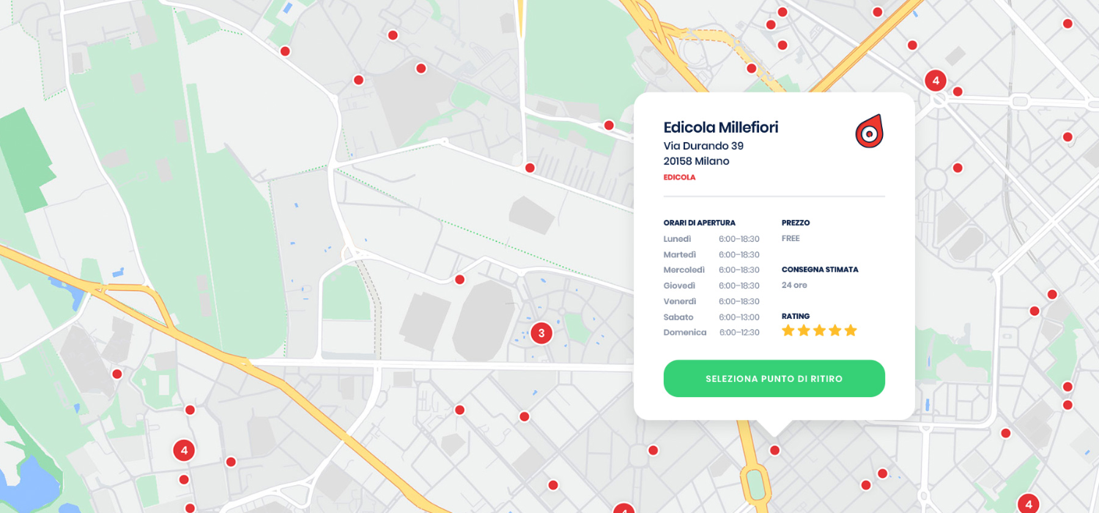Click the red EDICOLA category label
The image size is (1099, 513).
click(679, 177)
